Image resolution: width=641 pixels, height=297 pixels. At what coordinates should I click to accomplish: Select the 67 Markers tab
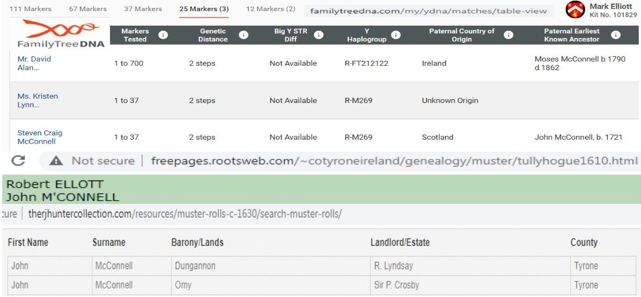[88, 9]
